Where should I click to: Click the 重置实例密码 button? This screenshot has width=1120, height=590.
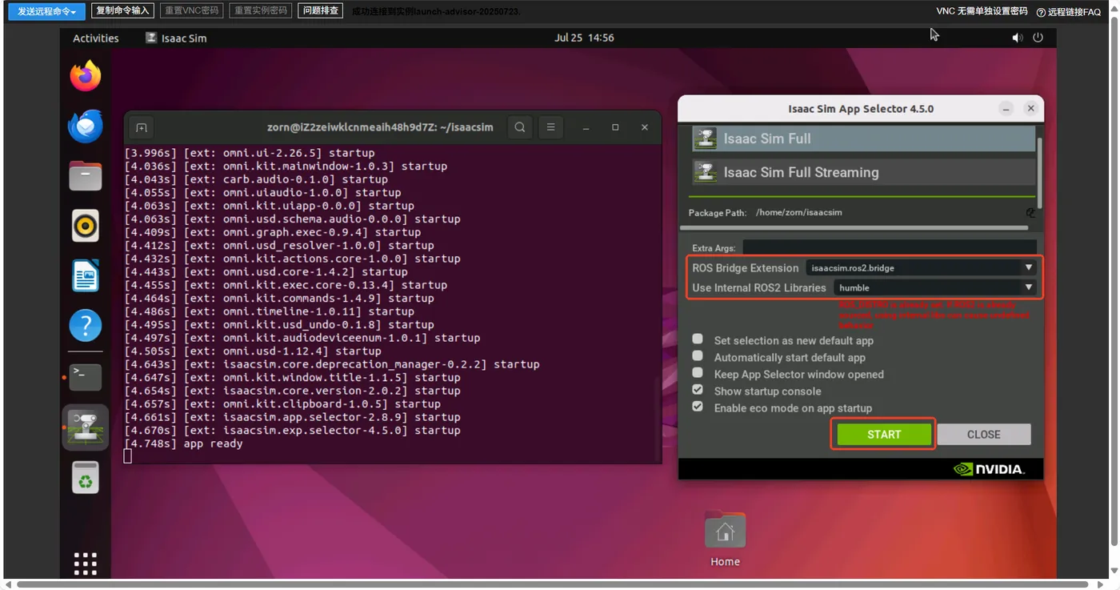260,10
